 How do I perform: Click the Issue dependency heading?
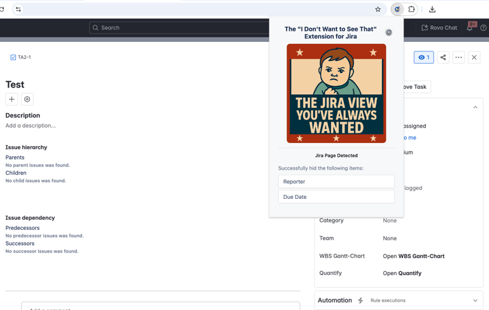coord(30,218)
